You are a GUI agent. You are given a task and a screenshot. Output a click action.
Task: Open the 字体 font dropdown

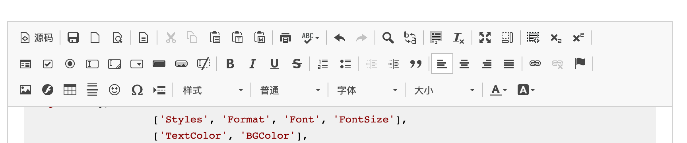367,90
